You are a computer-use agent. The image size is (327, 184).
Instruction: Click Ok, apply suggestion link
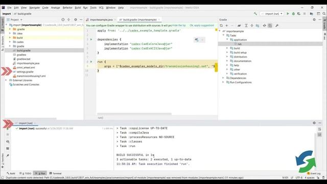[202, 25]
